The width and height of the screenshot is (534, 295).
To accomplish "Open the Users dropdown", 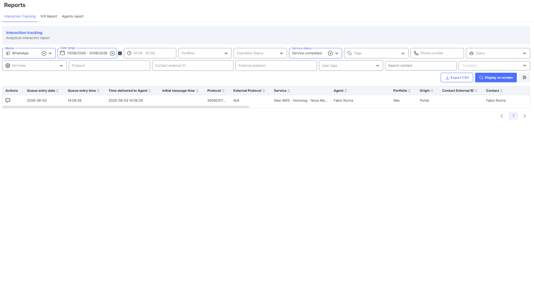I will 498,53.
